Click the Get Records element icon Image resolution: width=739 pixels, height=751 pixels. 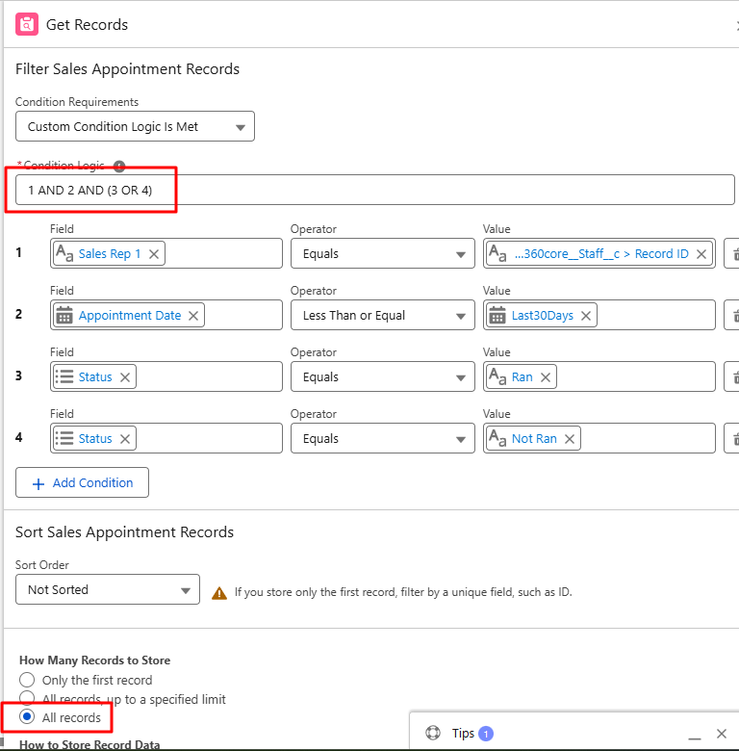tap(26, 24)
